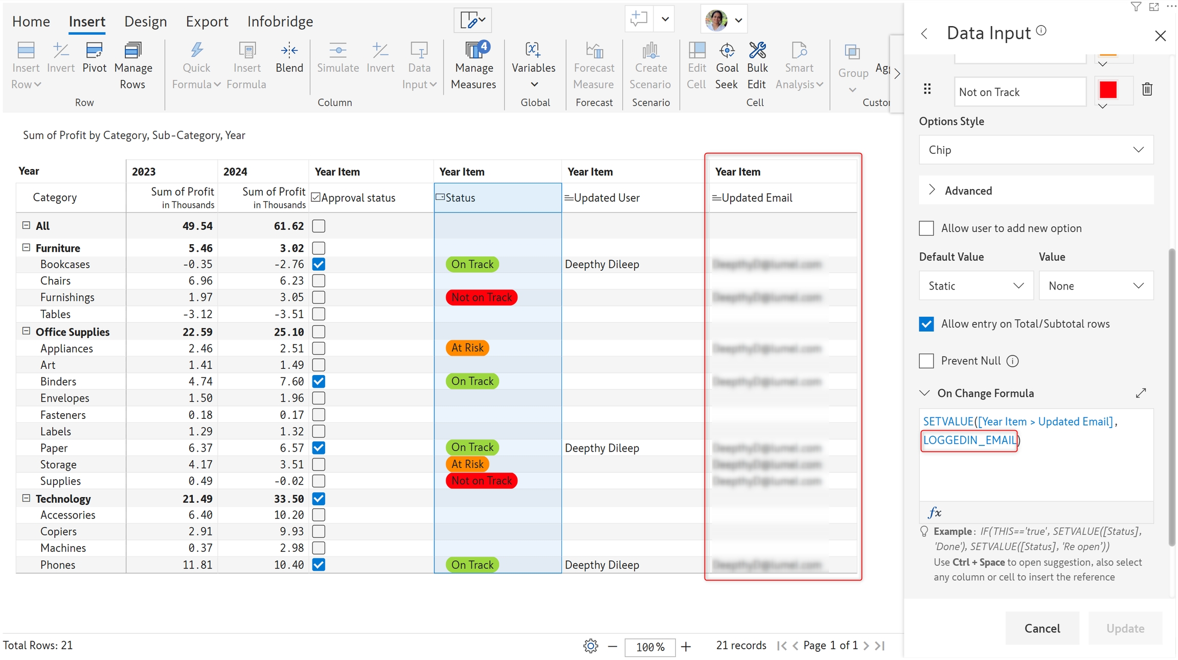Open the Options Style Chip dropdown
Screen dimensions: 1178x660
click(1036, 150)
